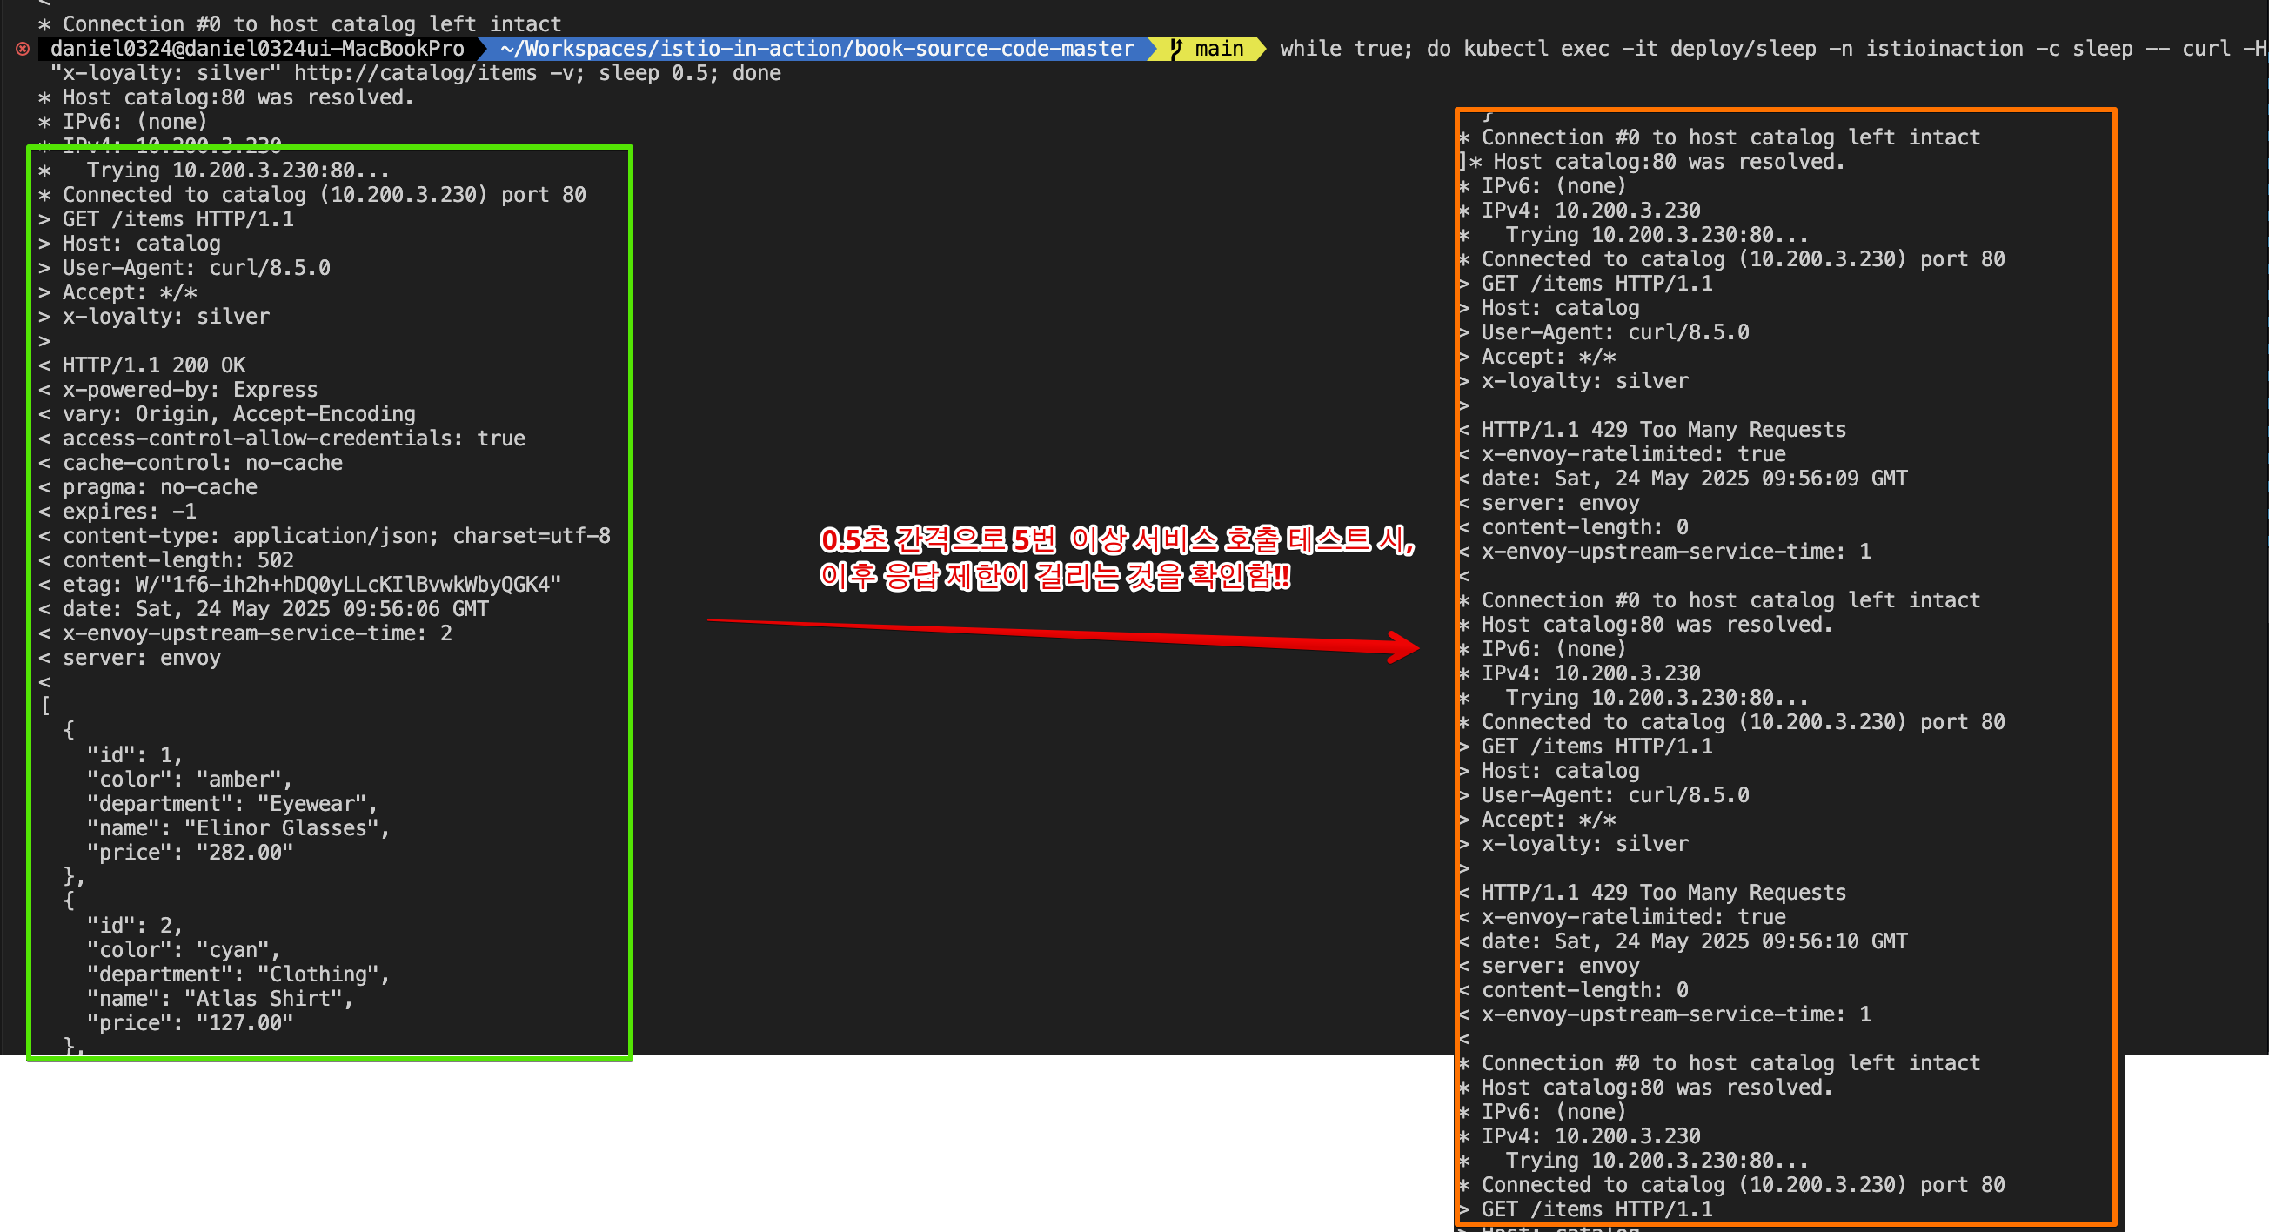Viewport: 2269px width, 1232px height.
Task: Click the "name": "Elinor Glasses" JSON line
Action: coord(237,827)
